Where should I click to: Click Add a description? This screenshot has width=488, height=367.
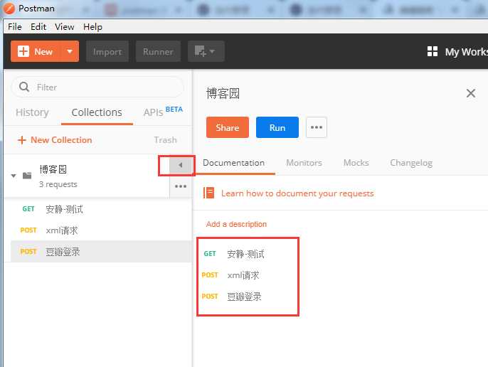236,224
